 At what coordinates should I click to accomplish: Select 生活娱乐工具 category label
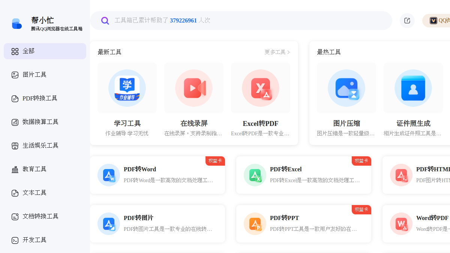coord(40,145)
